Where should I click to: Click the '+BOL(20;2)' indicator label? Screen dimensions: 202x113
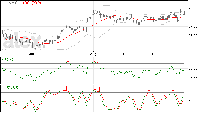pos(32,3)
